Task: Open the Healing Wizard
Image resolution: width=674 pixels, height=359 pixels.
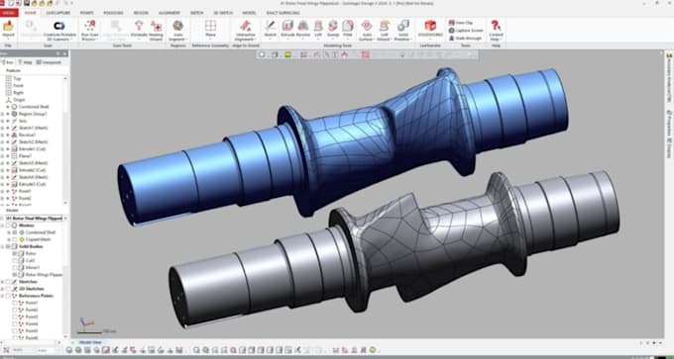Action: (x=156, y=30)
